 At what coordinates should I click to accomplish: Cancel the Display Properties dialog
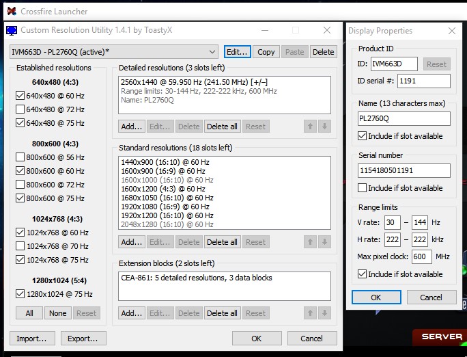(431, 297)
